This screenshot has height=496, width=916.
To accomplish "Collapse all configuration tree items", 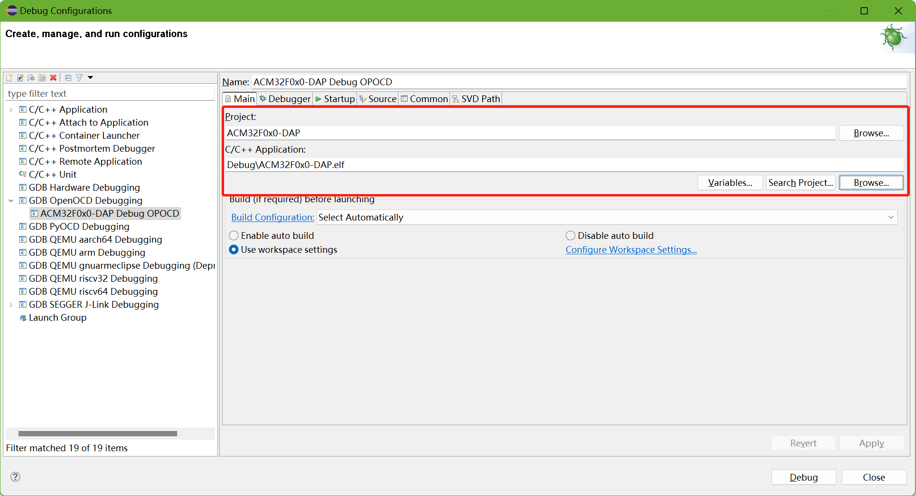I will [68, 78].
